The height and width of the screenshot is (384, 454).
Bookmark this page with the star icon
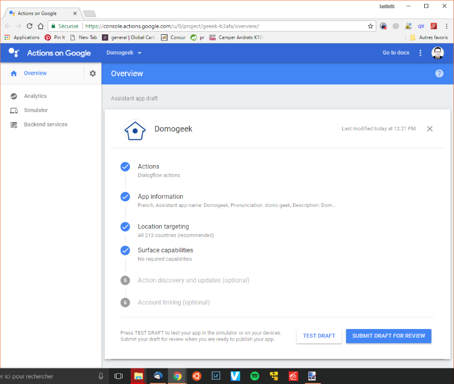[x=370, y=26]
